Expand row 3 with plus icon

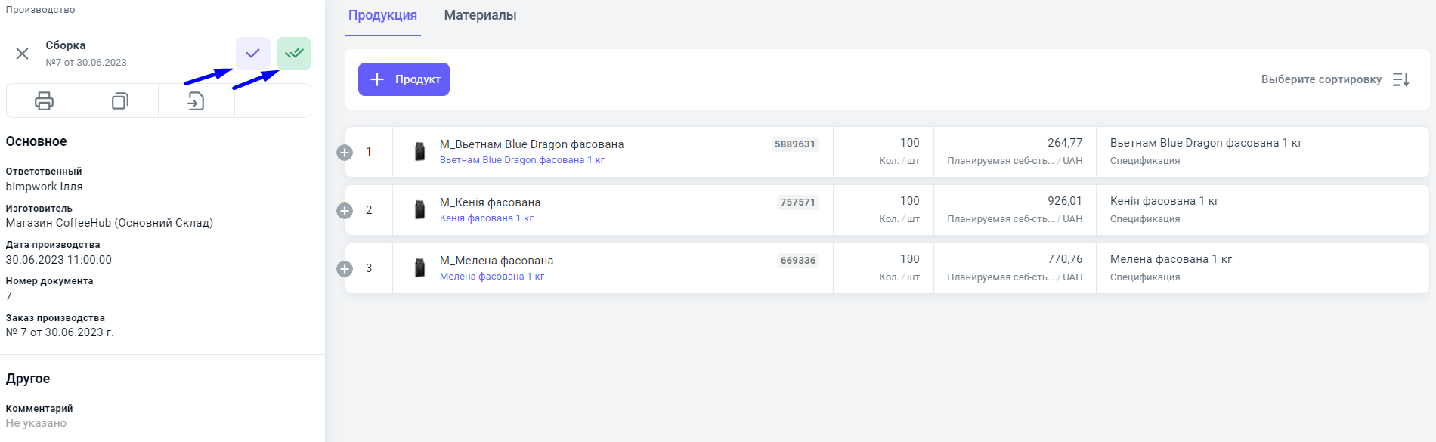(345, 269)
